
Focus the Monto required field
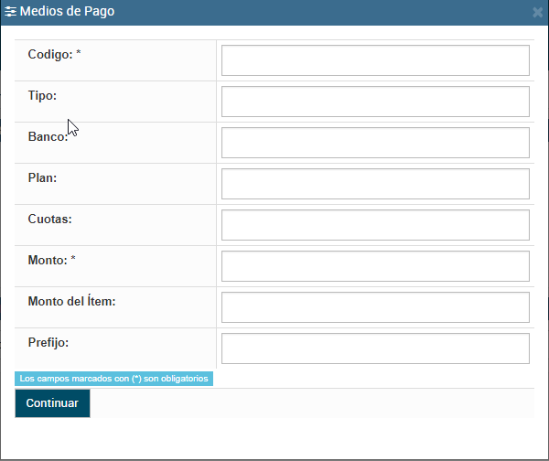375,266
